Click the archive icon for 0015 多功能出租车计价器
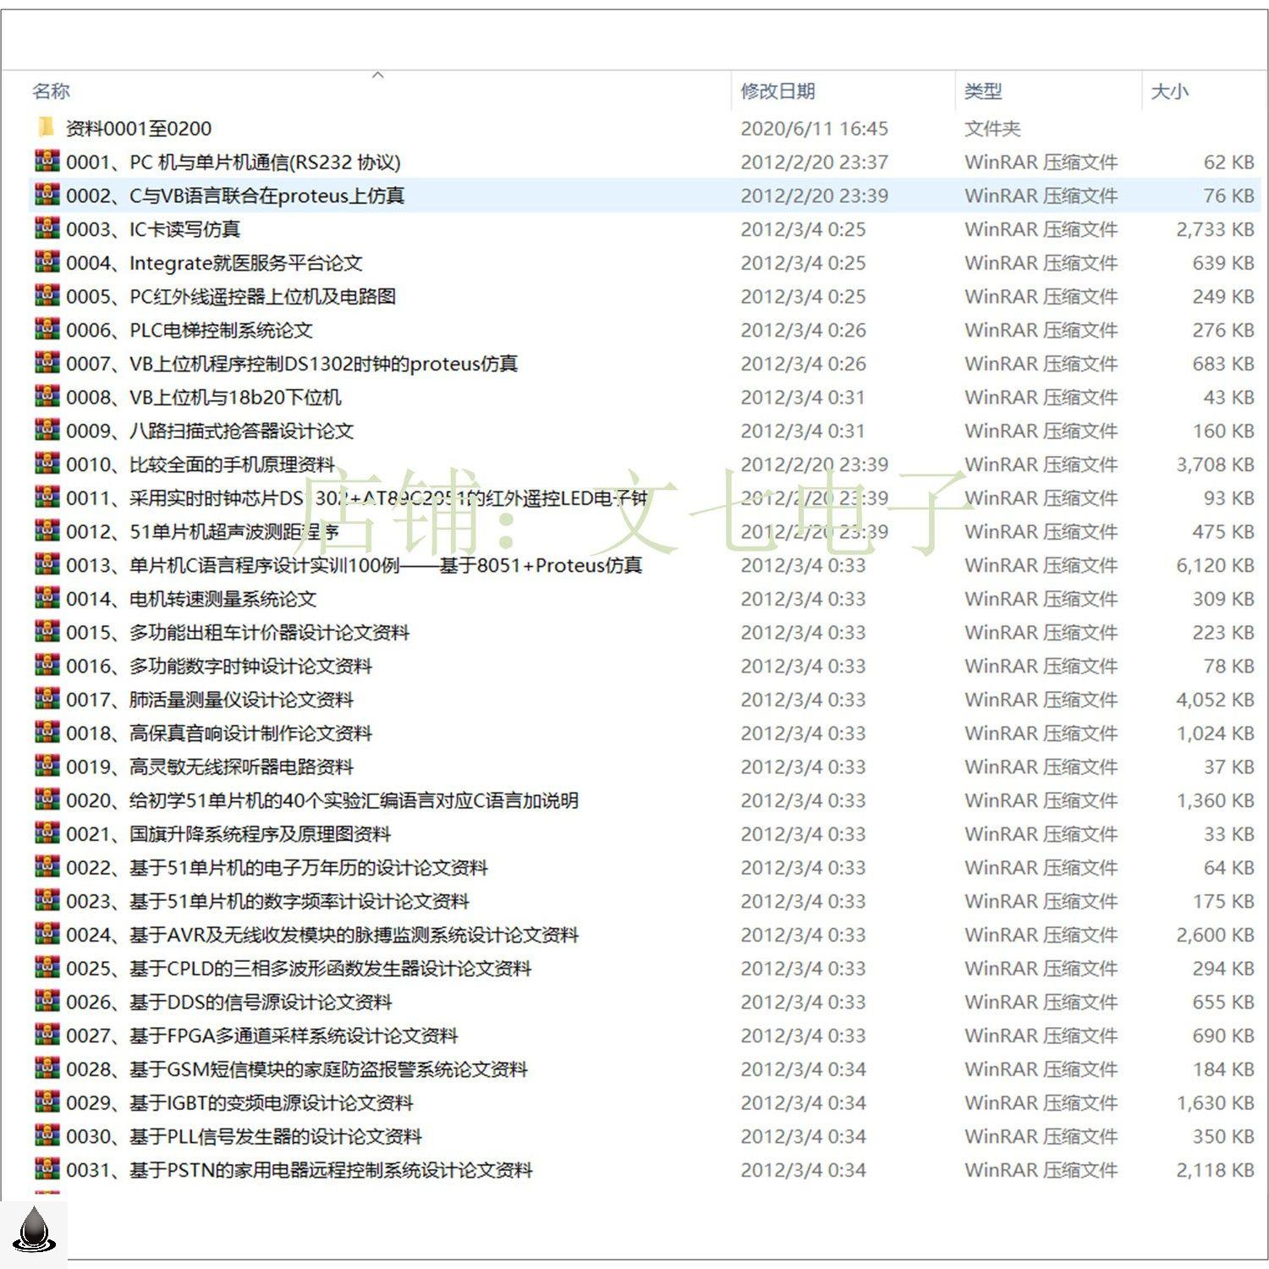This screenshot has width=1269, height=1269. click(x=47, y=631)
